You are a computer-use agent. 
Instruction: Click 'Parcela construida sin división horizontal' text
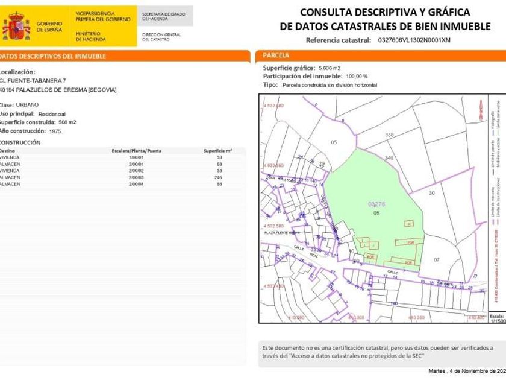330,85
